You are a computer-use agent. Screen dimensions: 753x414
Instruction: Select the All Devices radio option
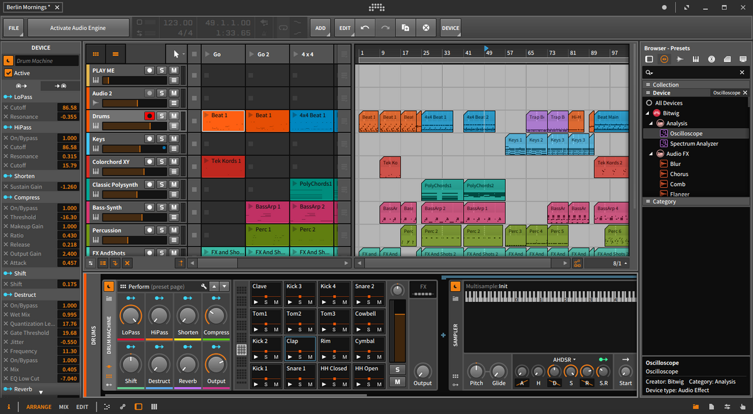(649, 103)
